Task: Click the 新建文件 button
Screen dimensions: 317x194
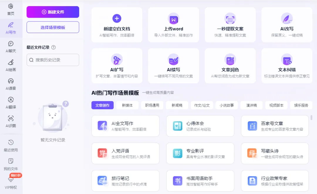Action: point(53,12)
